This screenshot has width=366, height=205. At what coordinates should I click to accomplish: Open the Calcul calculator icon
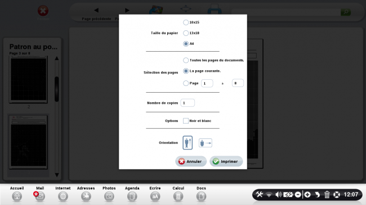tap(178, 197)
